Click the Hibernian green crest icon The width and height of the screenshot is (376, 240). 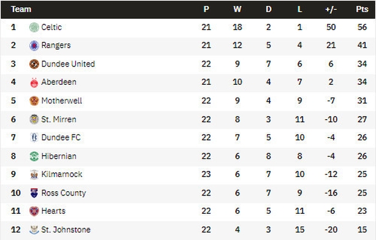pos(34,156)
